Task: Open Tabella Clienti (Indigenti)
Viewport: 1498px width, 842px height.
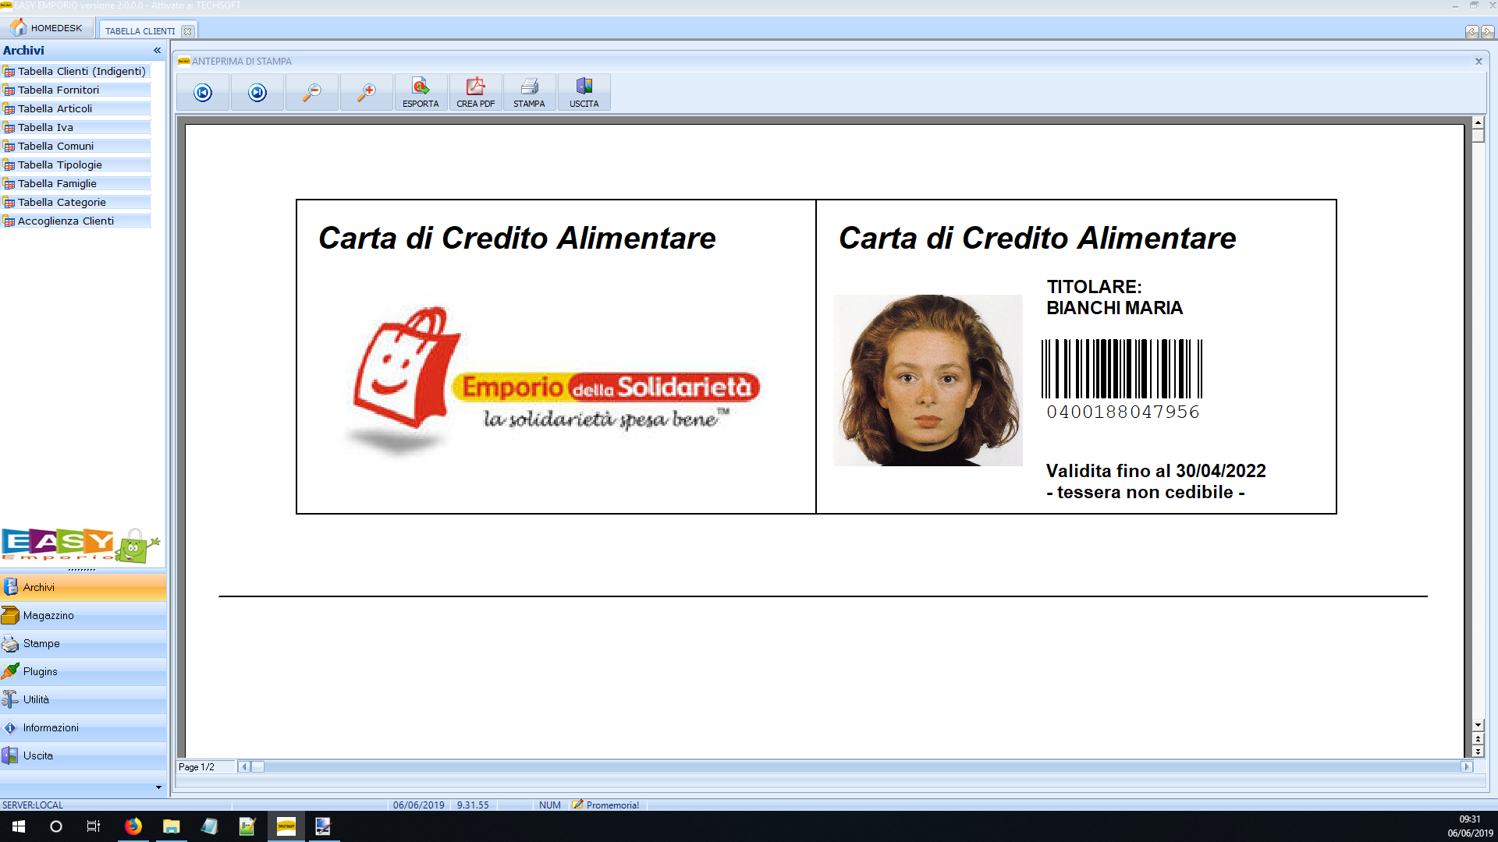Action: click(x=76, y=71)
